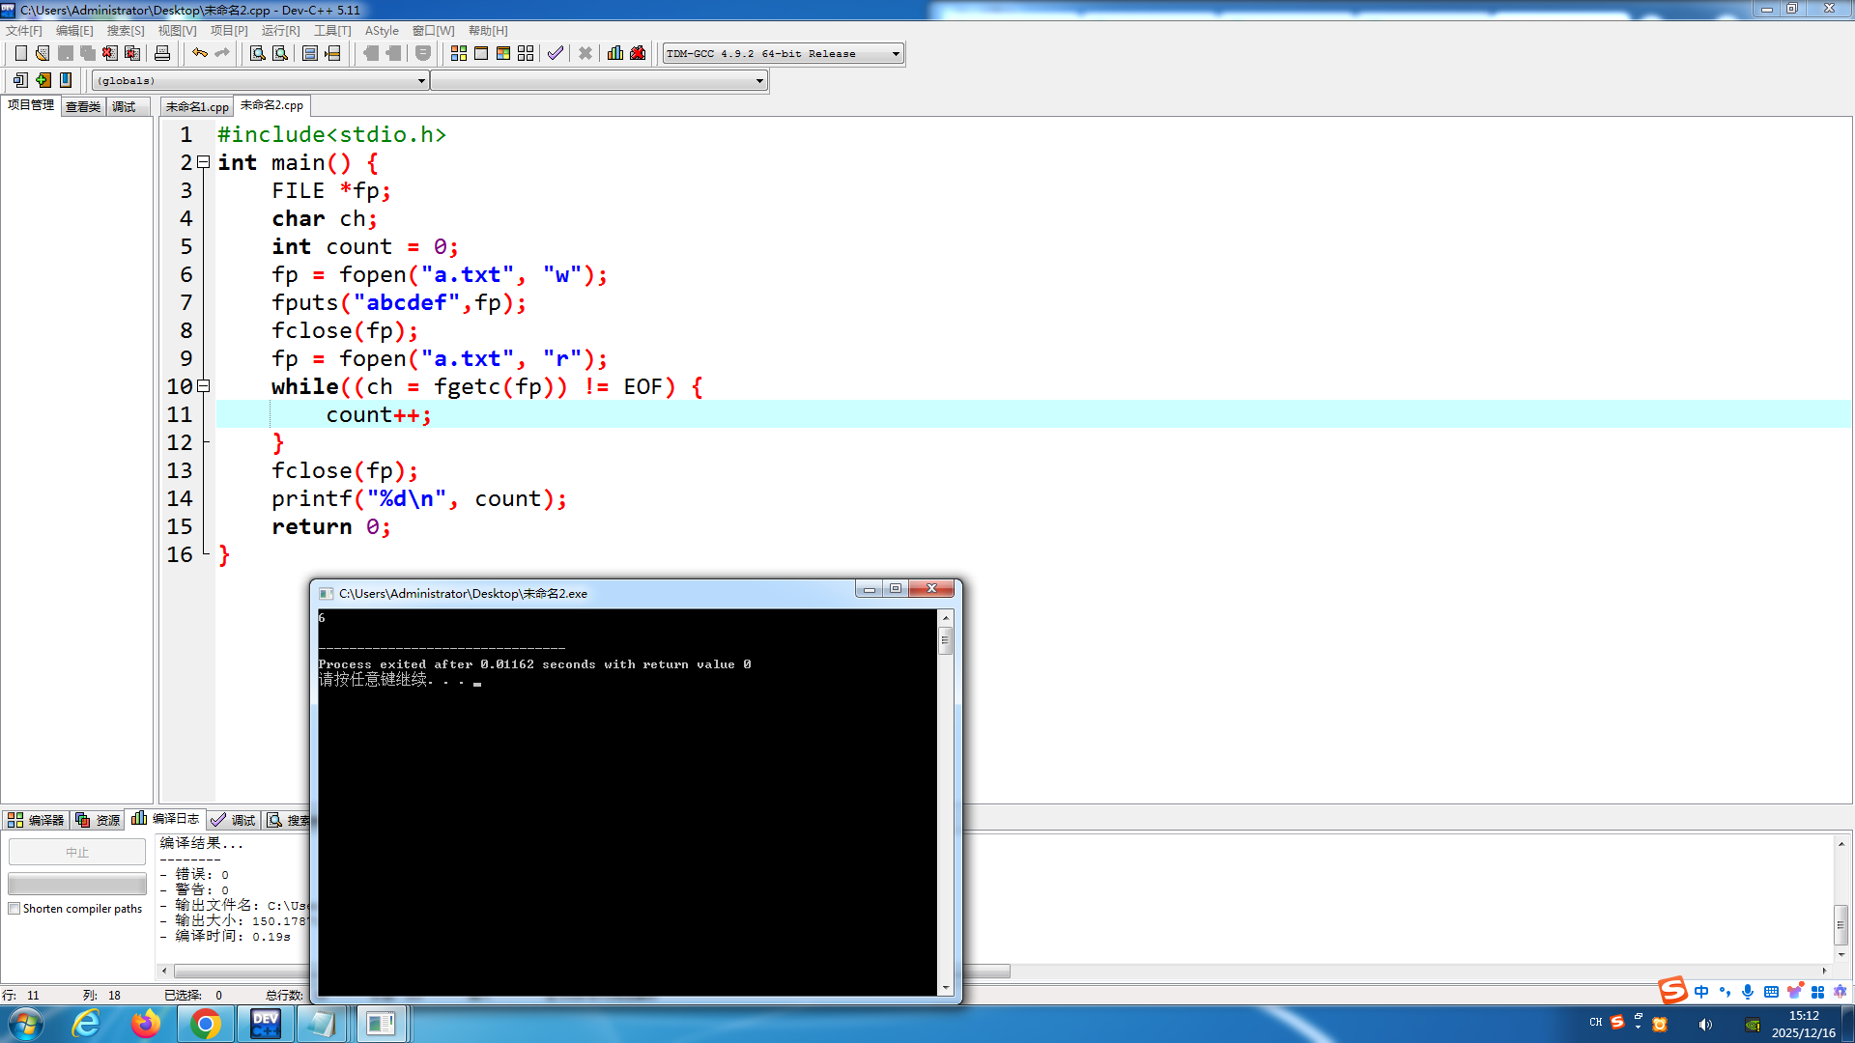Screen dimensions: 1855x1043
Task: Collapse the main function fold marker
Action: [204, 162]
